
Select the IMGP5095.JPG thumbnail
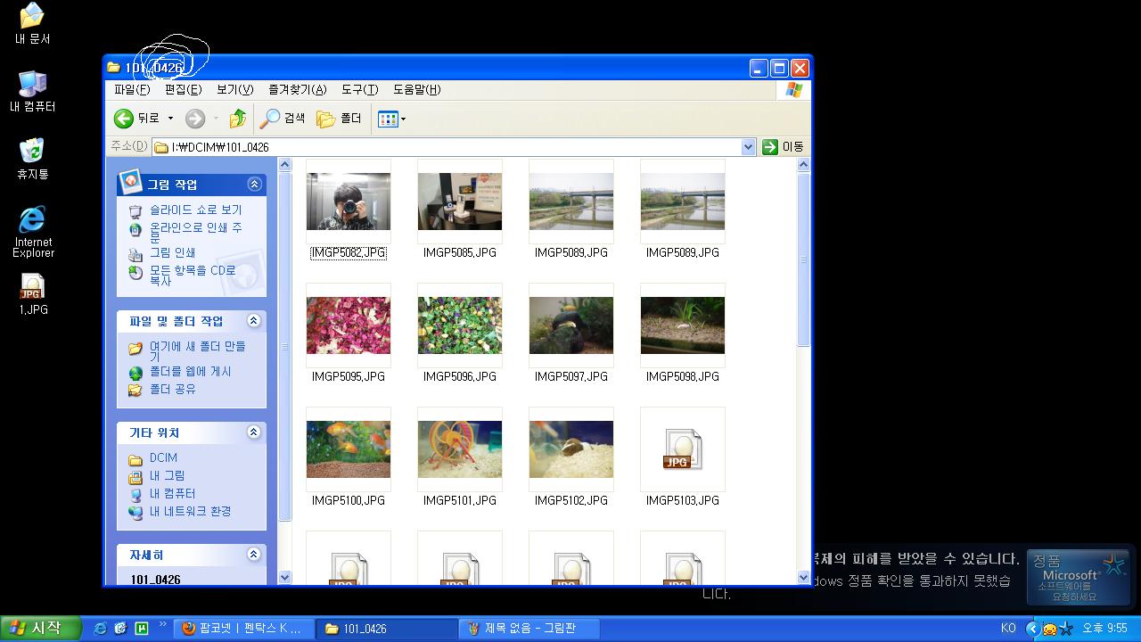[348, 326]
